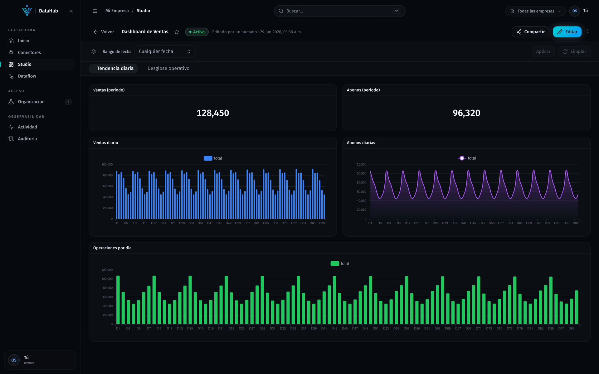Click the Rango de fecha label
Viewport: 599px width, 374px height.
(117, 52)
